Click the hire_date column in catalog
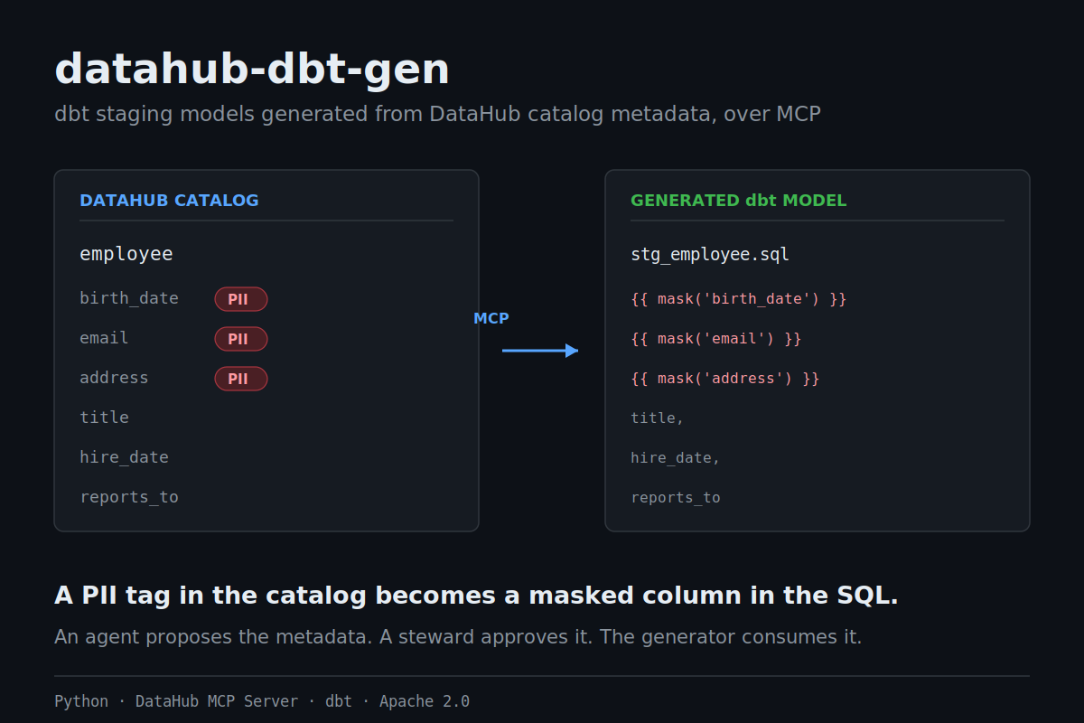1084x723 pixels. (124, 457)
